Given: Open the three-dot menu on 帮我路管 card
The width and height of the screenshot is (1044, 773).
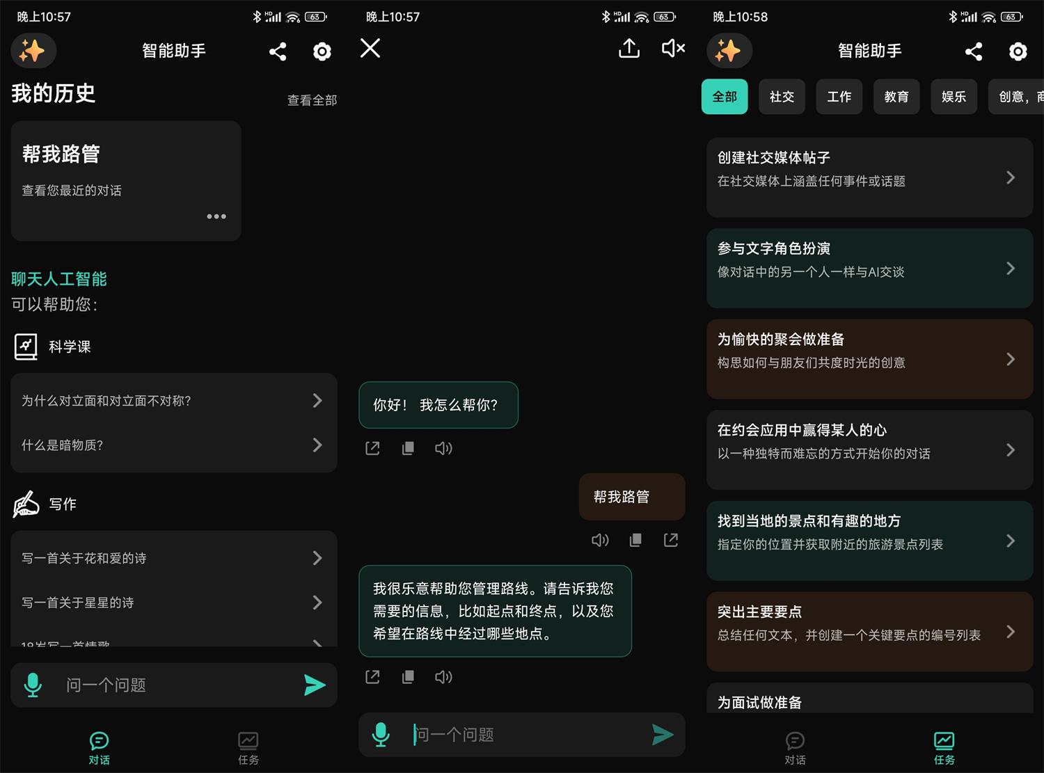Looking at the screenshot, I should (x=216, y=216).
